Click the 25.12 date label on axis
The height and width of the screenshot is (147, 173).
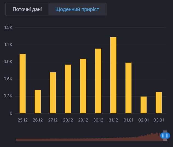(23, 120)
